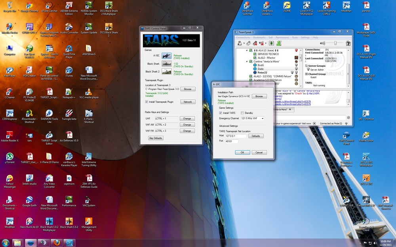Open the Bookmarks menu in TeamSpeak
396x247 pixels.
[x=259, y=37]
